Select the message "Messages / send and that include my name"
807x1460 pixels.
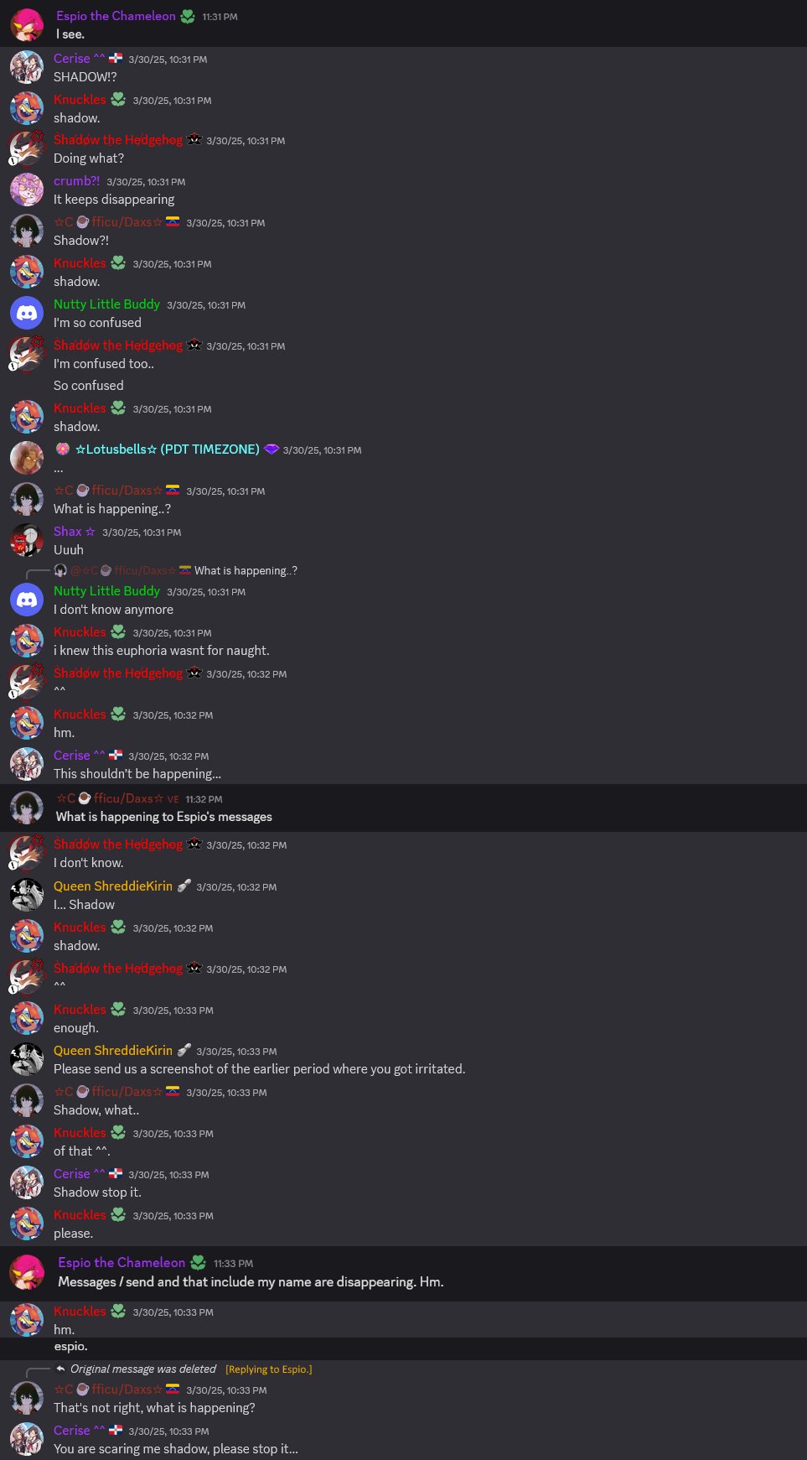[251, 1282]
